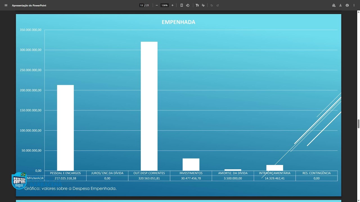Click the 'PESSOAL E ENCARGOS' table header

tap(65, 173)
